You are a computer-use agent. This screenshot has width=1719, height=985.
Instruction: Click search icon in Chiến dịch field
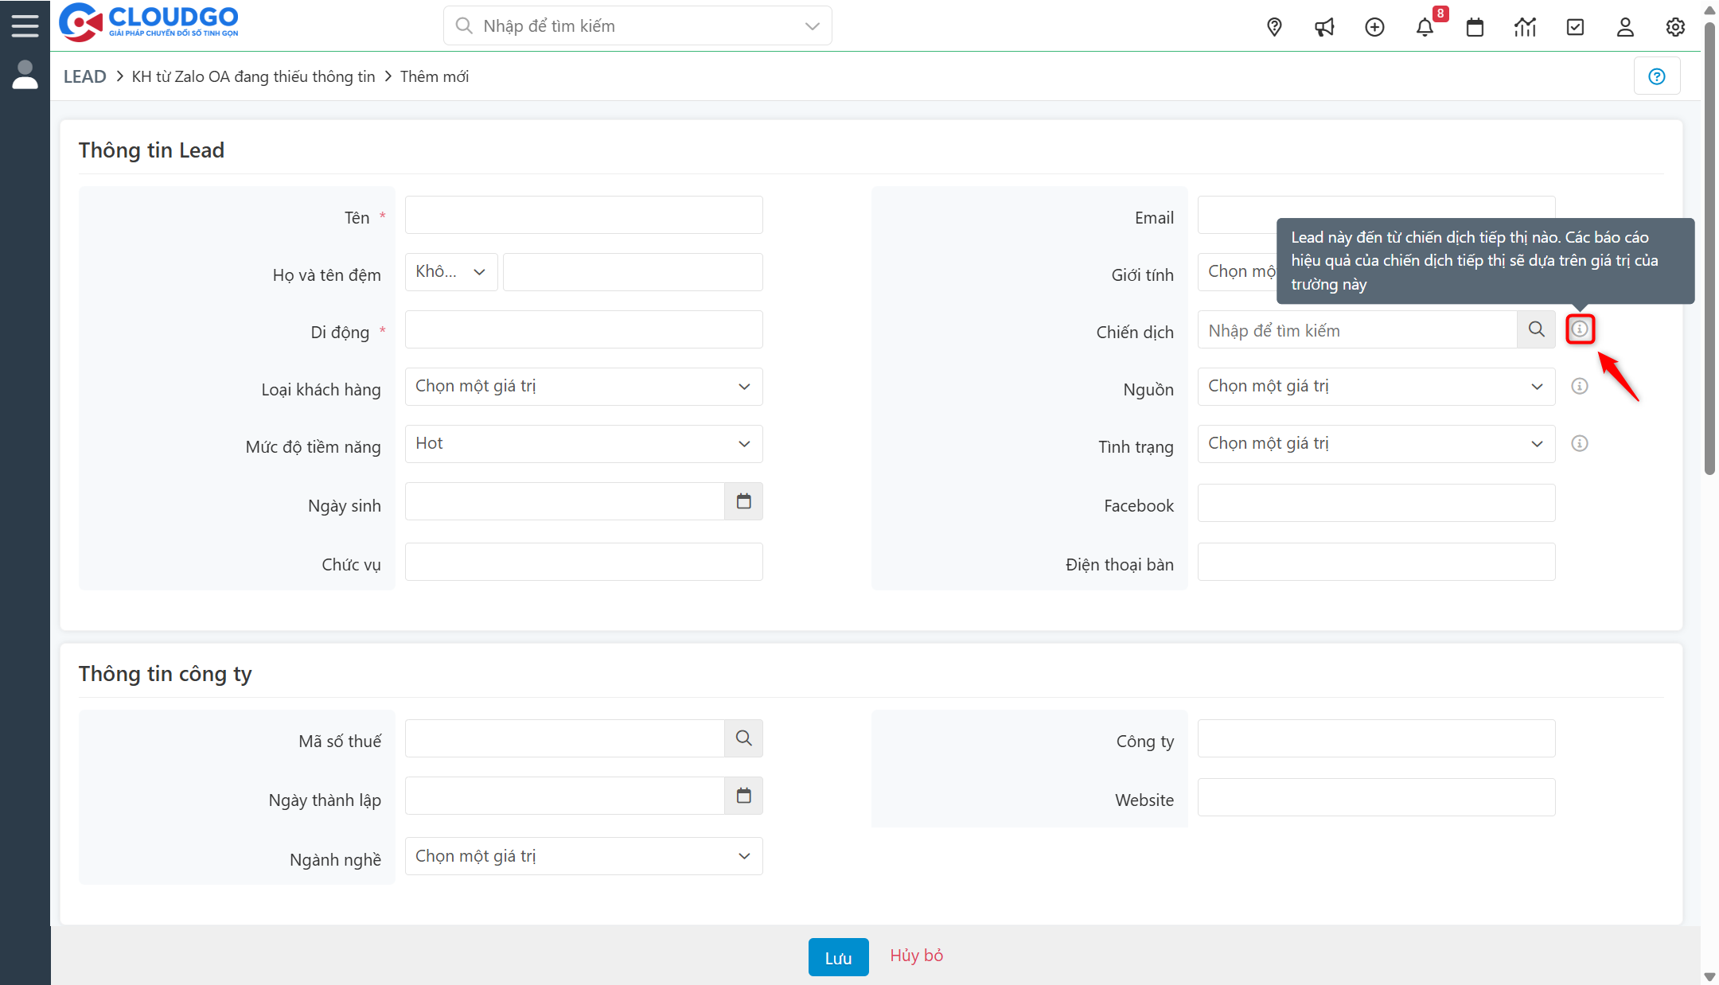coord(1536,329)
